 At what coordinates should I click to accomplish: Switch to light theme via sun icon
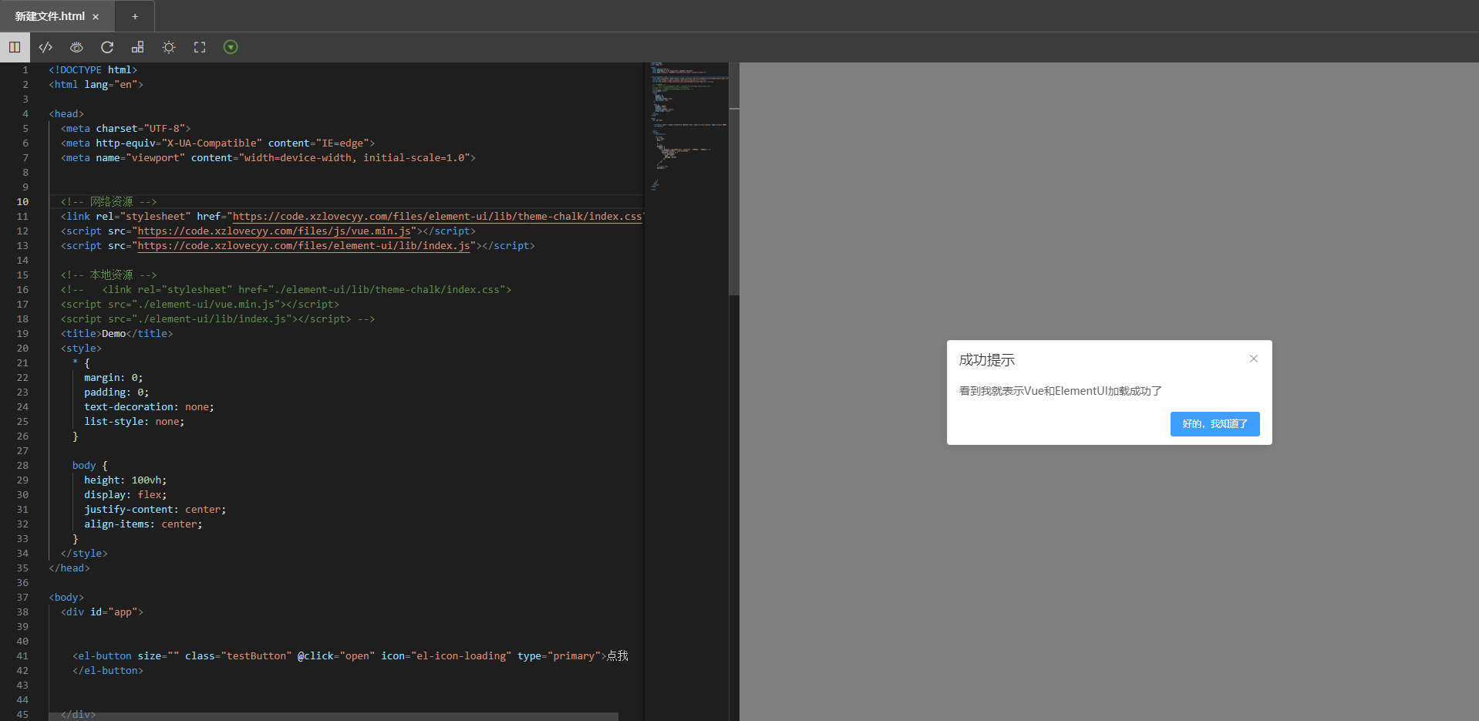coord(168,47)
